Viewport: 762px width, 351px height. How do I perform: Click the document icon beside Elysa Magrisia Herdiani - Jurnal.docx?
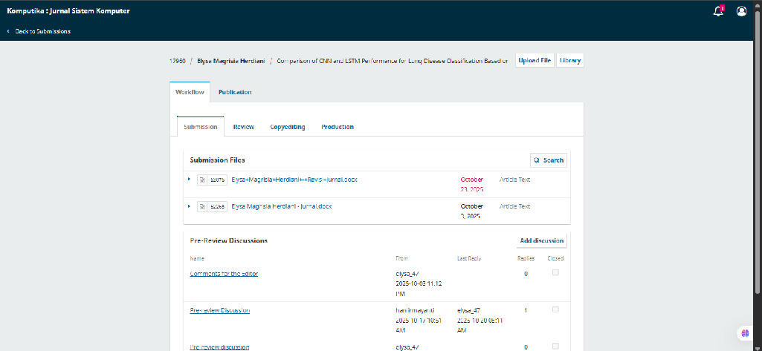[x=201, y=206]
